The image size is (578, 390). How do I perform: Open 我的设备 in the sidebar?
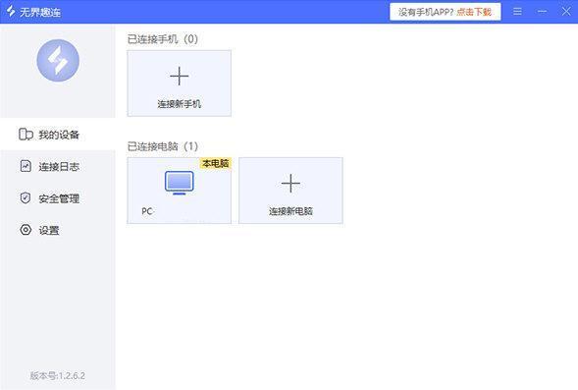pos(58,135)
